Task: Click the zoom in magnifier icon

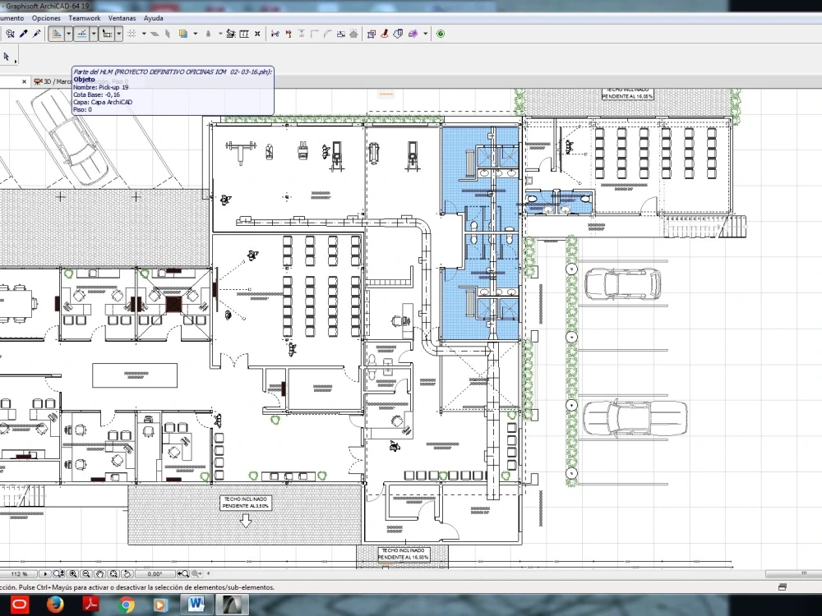Action: pos(73,574)
